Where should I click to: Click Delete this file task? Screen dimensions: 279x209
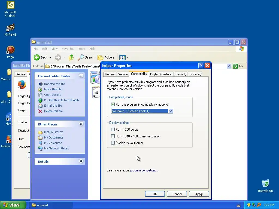pyautogui.click(x=53, y=111)
